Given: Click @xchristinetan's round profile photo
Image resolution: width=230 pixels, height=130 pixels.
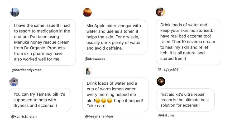Looking at the screenshot, I should pos(14,82).
